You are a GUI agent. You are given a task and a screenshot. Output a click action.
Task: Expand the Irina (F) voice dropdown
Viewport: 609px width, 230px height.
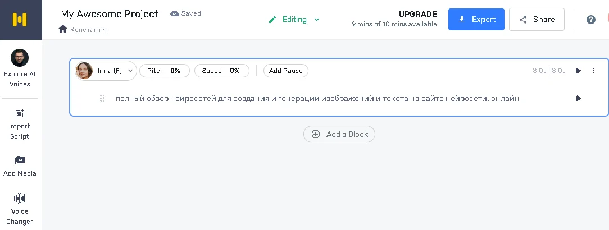point(106,71)
